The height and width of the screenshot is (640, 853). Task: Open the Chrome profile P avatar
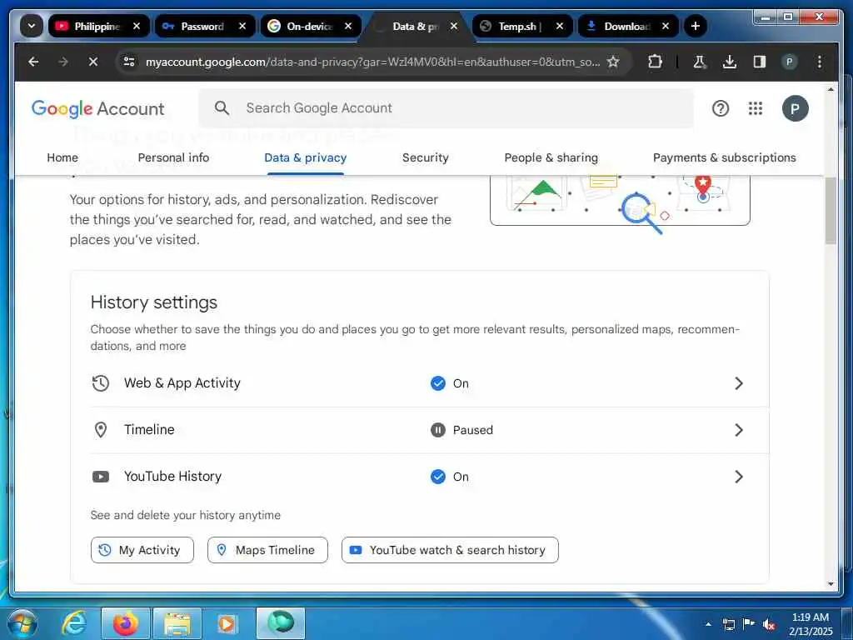790,62
